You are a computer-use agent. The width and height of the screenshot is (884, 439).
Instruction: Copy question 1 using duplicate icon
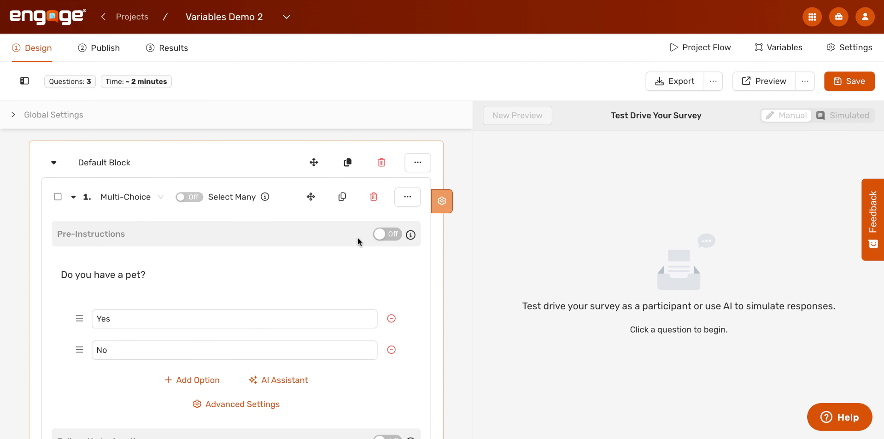pos(342,197)
